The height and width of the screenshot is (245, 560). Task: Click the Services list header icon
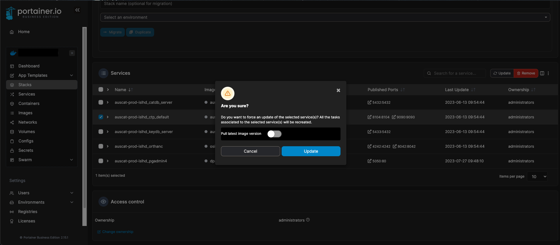(x=103, y=73)
